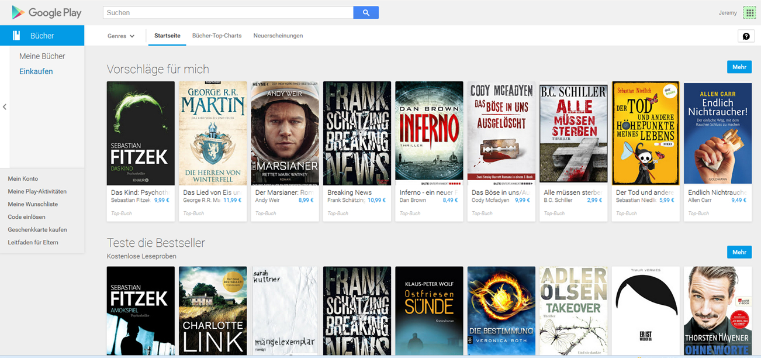Open the apps grid icon

pyautogui.click(x=749, y=12)
